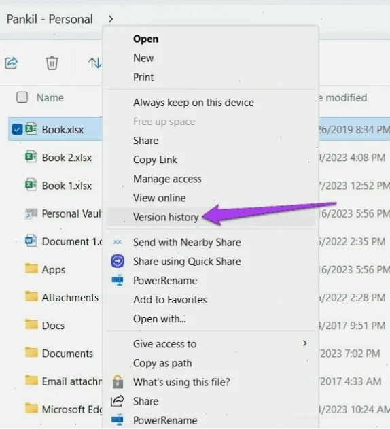Screen dimensions: 390x429
Task: Choose Open in the context menu
Action: [145, 39]
